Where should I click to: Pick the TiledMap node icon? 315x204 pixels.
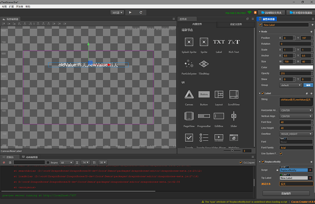pos(204,64)
